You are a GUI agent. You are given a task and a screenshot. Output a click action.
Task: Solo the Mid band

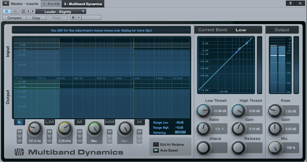(80, 136)
